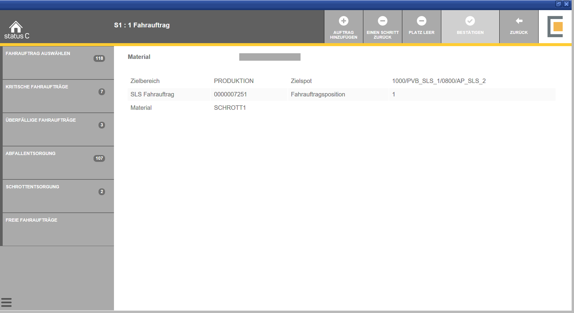
Task: Click the 118 count badge
Action: (99, 58)
